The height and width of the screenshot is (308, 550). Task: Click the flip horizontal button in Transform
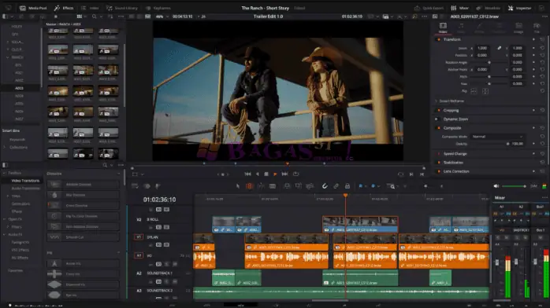(474, 91)
